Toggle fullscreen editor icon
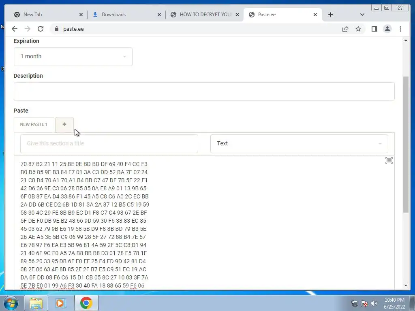Viewport: 415px width, 311px height. tap(389, 160)
